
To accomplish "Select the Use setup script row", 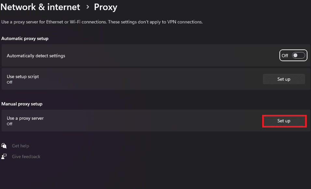I will click(130, 79).
